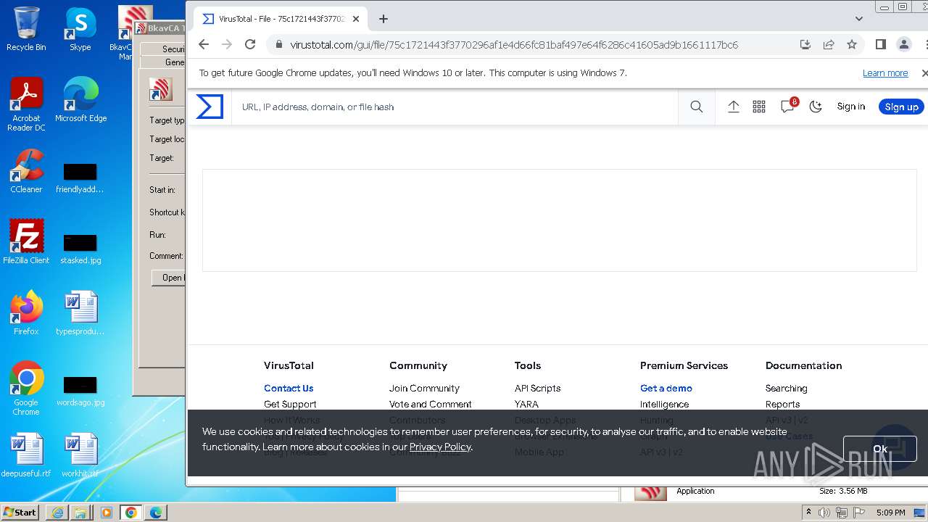Select deepuseful.rtf desktop file
The height and width of the screenshot is (522, 928).
(26, 455)
